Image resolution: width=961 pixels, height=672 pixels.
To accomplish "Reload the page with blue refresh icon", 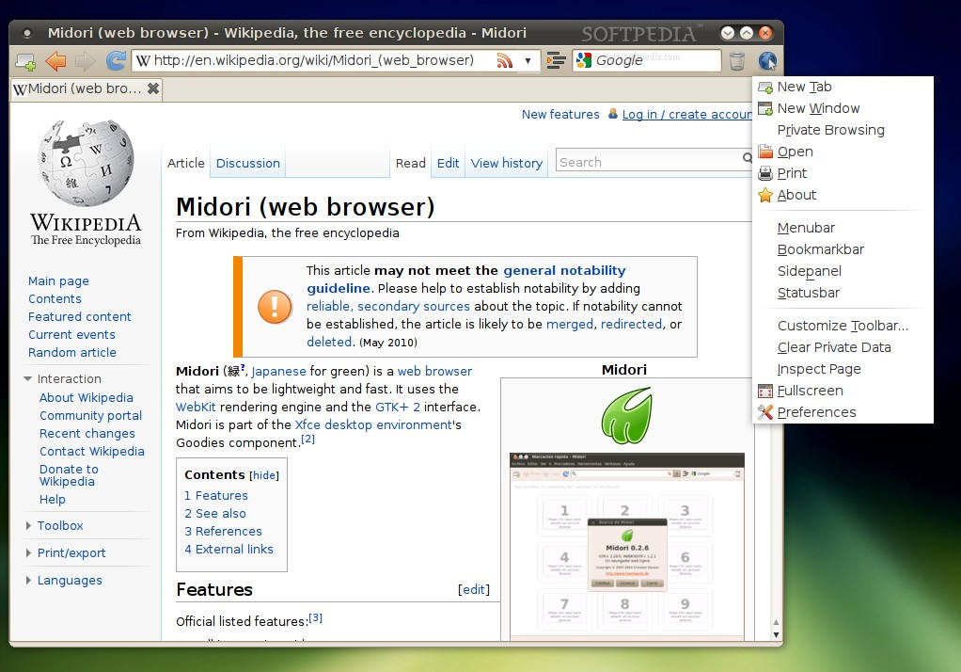I will [116, 61].
